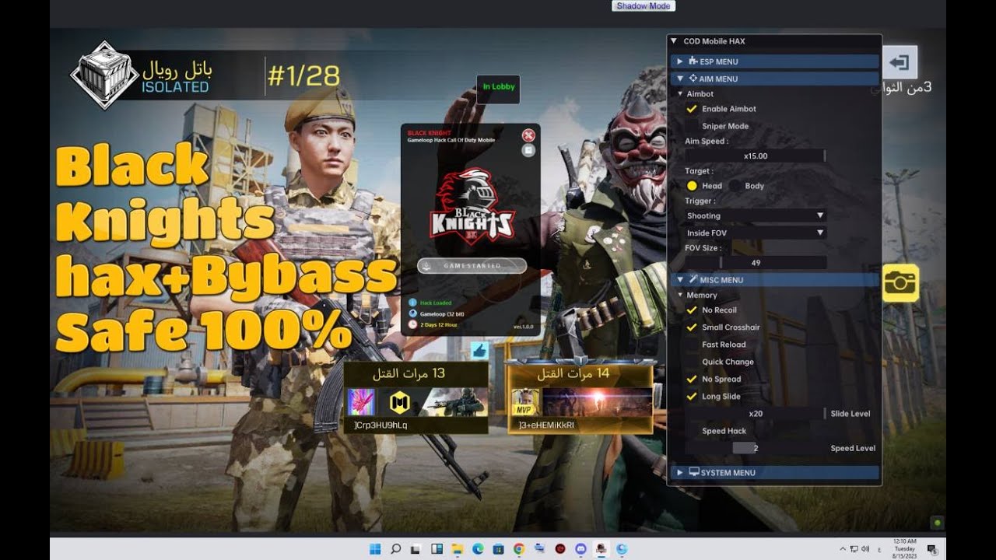
Task: Adjust the Slide Level x20 slider
Action: (x=755, y=414)
